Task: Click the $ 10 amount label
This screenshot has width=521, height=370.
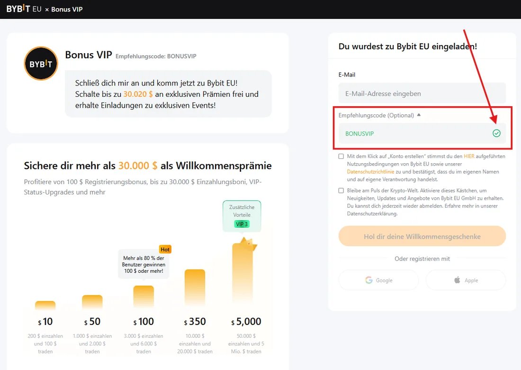Action: [x=45, y=322]
